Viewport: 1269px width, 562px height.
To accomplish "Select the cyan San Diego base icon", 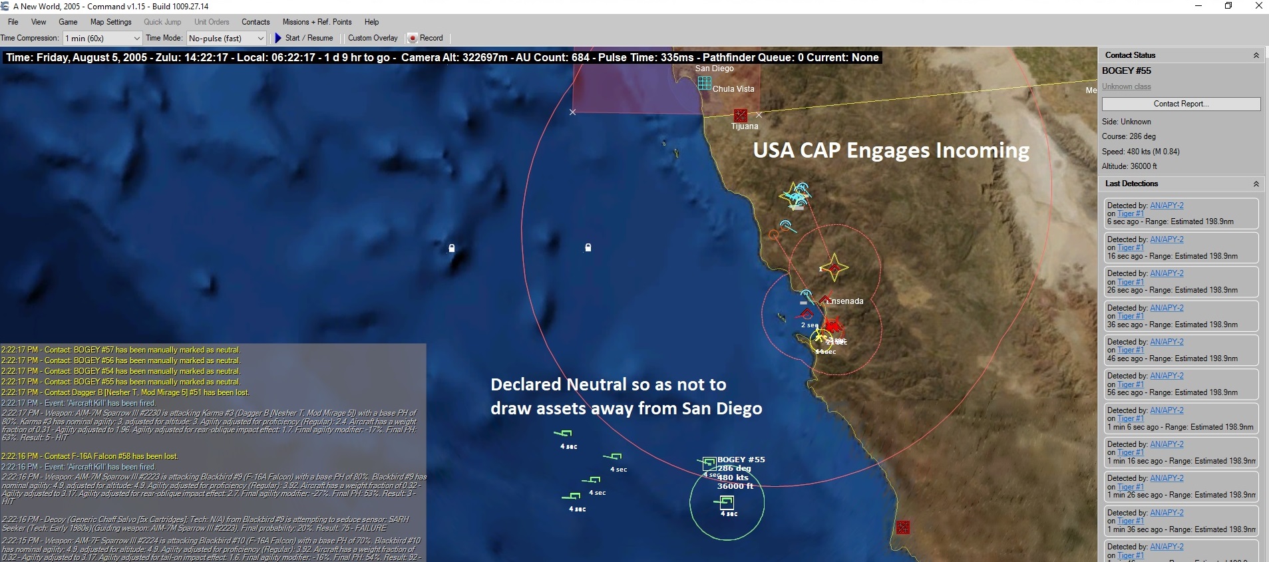I will point(704,83).
